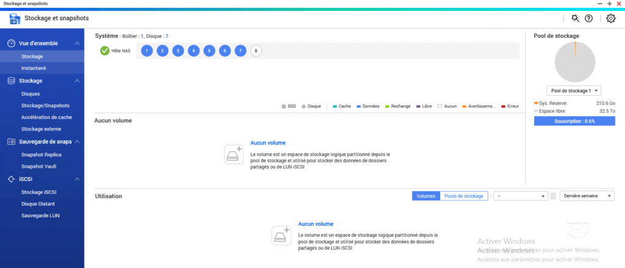625x268 pixels.
Task: Click the tools wrench icon in header
Action: click(x=575, y=18)
